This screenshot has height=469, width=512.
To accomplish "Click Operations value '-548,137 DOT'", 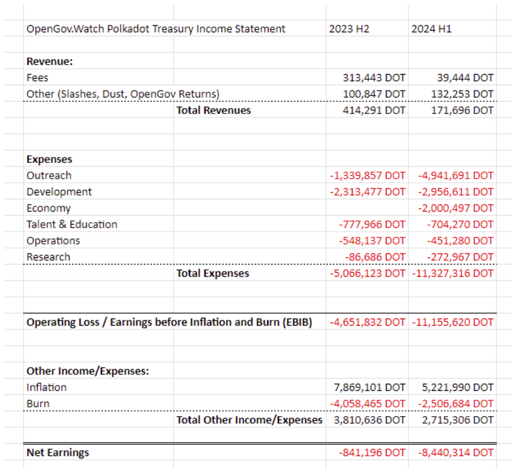I will click(373, 241).
